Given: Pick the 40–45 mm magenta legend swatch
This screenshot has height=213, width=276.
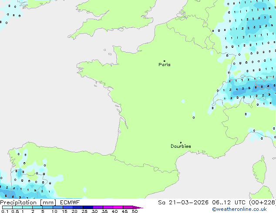Looking at the screenshot, I should (x=118, y=207).
